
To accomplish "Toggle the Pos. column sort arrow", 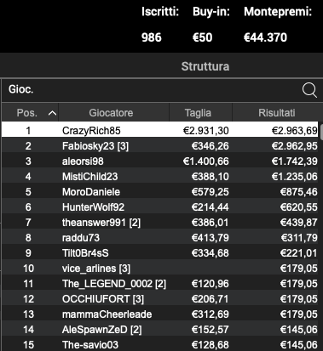I will [52, 113].
